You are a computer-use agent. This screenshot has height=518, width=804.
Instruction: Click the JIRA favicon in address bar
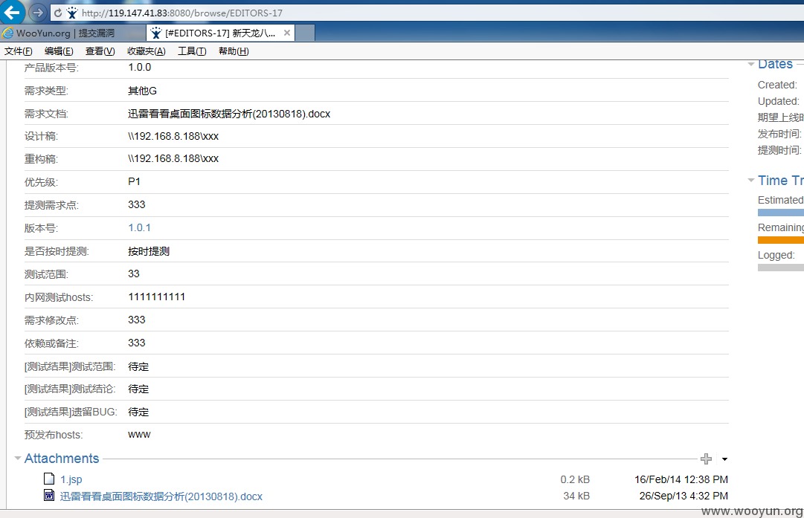72,13
